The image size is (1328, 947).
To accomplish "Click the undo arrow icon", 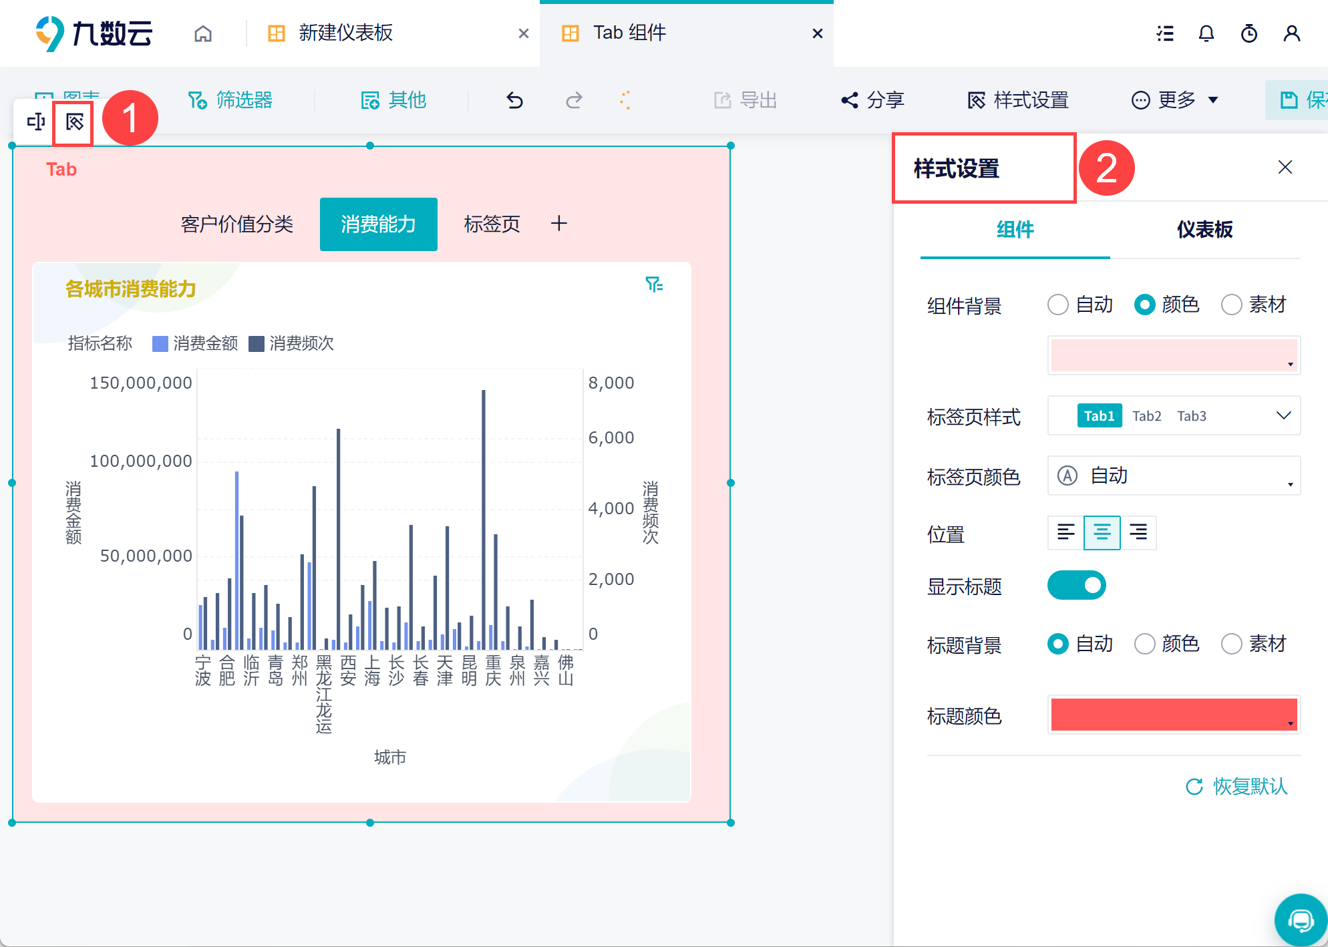I will pos(514,100).
